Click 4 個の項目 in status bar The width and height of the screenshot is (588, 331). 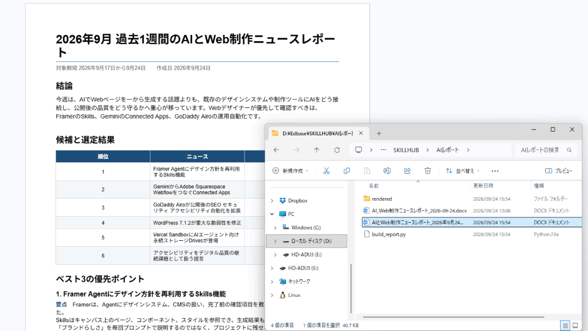[x=282, y=325]
